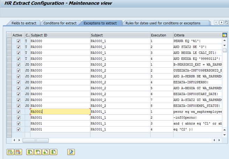Open the Conditions for extract tab
This screenshot has width=229, height=159.
(60, 23)
